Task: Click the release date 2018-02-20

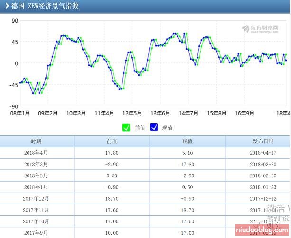Action: coord(263,176)
